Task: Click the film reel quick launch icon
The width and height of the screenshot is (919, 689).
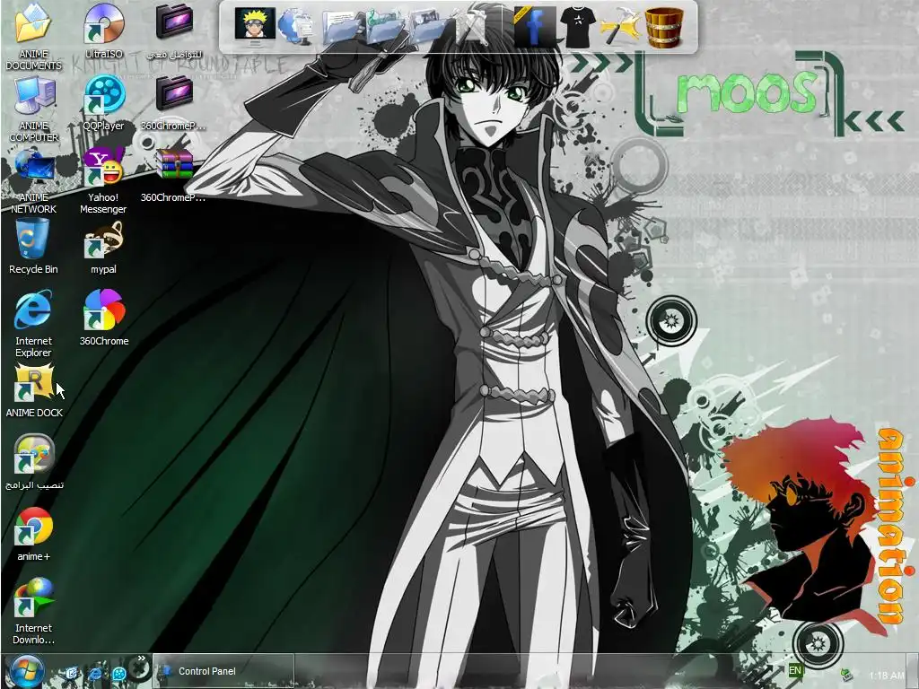Action: pyautogui.click(x=119, y=674)
